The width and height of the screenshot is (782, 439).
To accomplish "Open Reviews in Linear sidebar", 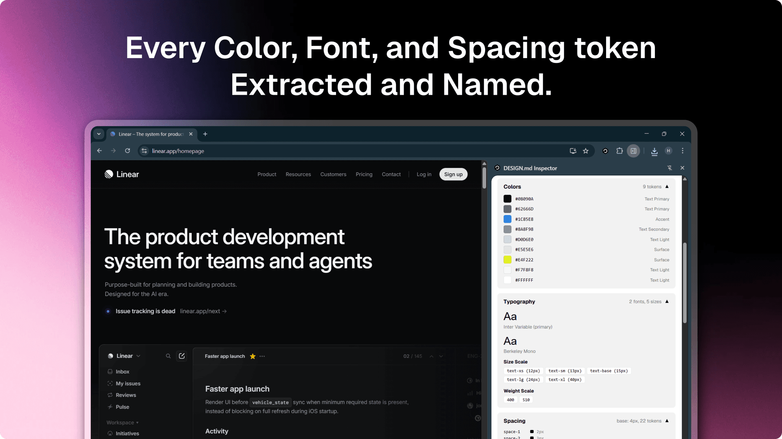I will pos(122,395).
